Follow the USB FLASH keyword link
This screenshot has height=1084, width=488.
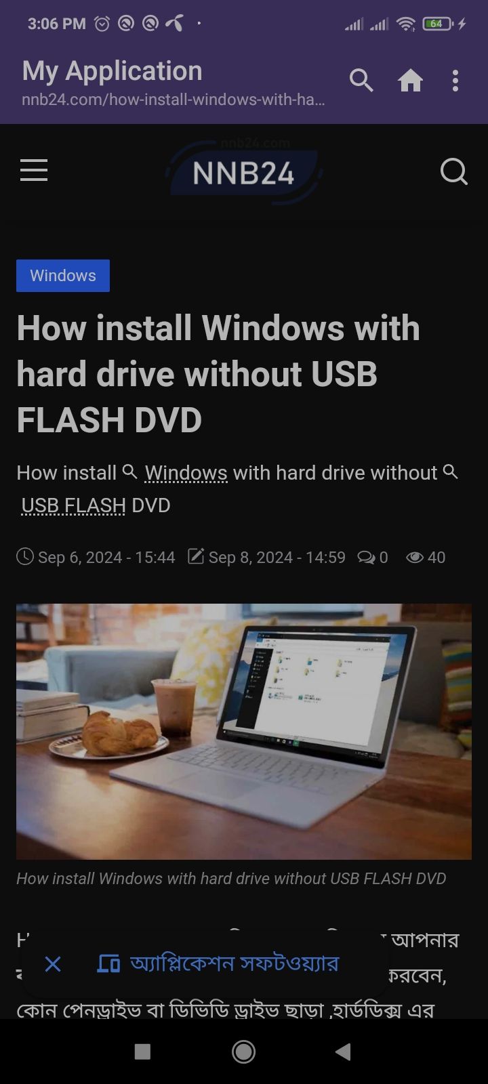coord(73,505)
